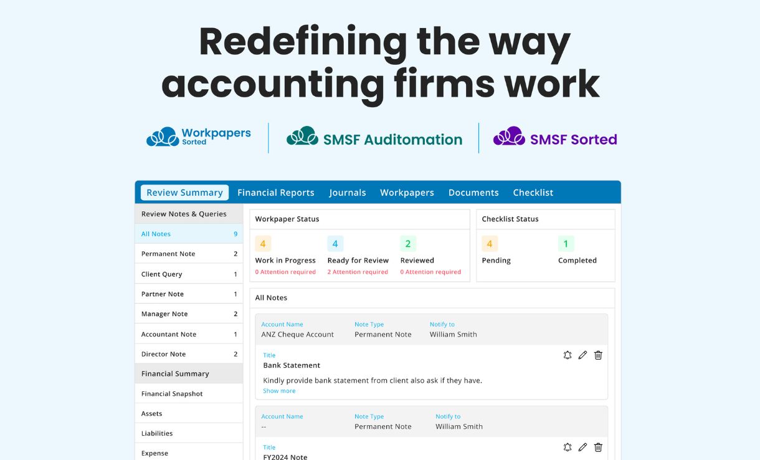
Task: Click the FY2024 Note title text
Action: 285,457
